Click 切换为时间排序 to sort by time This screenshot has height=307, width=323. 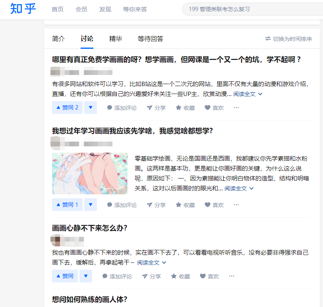point(288,39)
